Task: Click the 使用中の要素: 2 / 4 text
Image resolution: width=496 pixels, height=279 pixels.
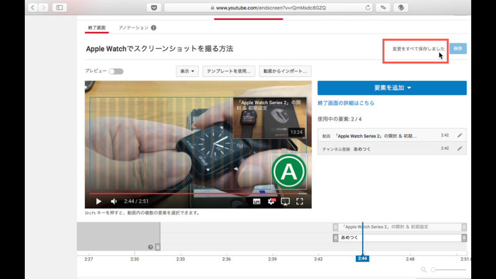Action: pyautogui.click(x=339, y=119)
